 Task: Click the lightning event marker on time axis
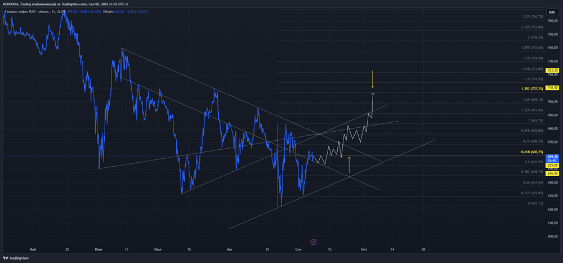(x=313, y=242)
